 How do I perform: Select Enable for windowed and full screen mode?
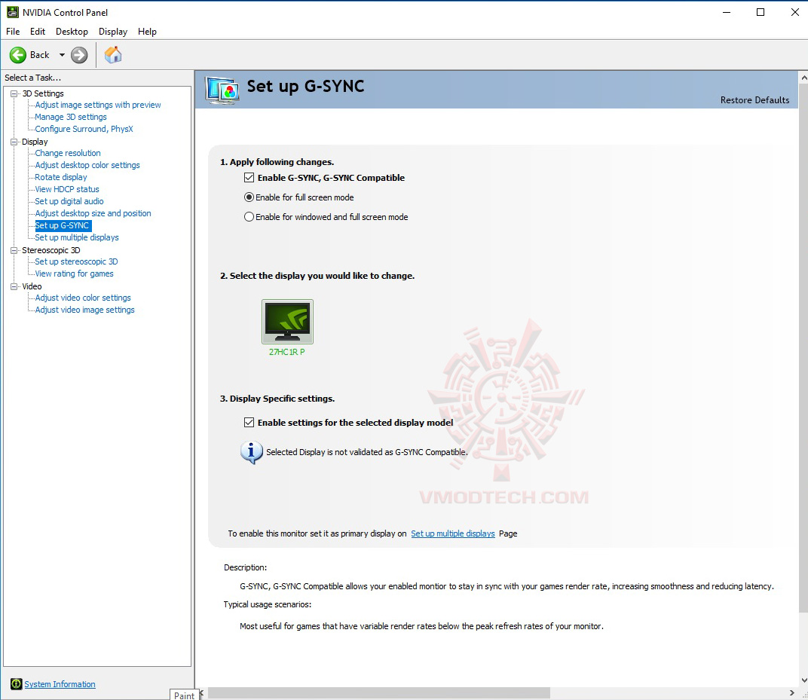pos(249,217)
